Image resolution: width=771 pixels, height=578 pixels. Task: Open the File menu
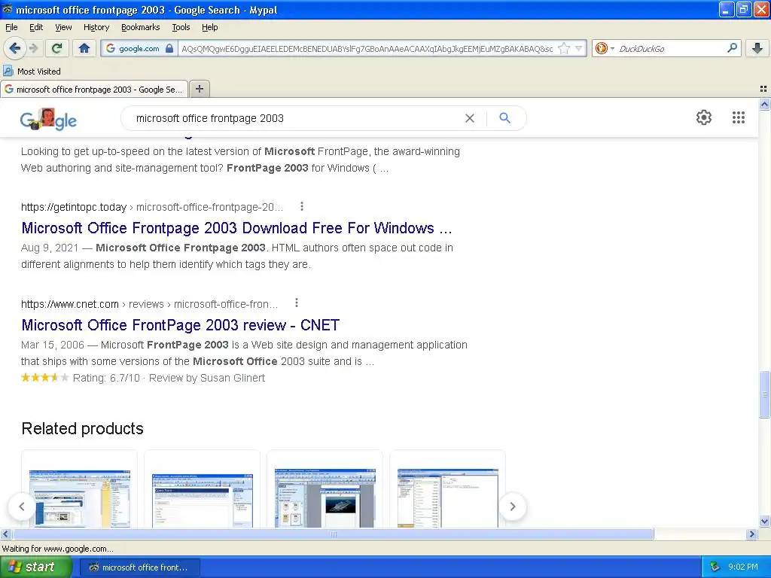pyautogui.click(x=11, y=27)
